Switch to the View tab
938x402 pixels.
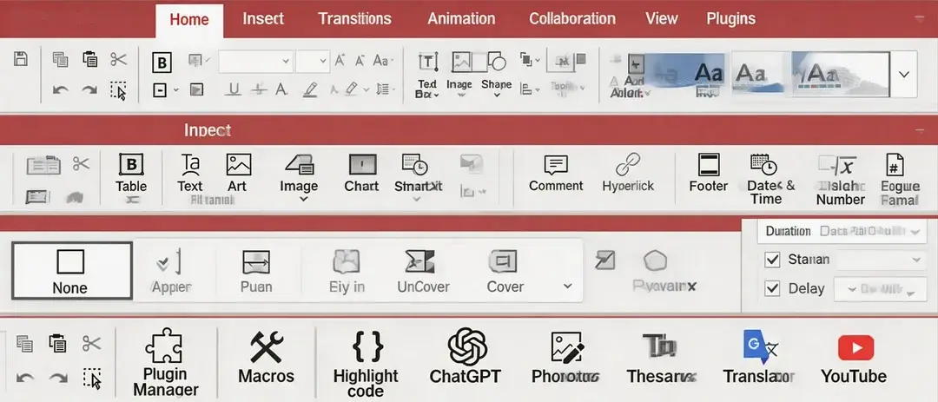point(661,18)
